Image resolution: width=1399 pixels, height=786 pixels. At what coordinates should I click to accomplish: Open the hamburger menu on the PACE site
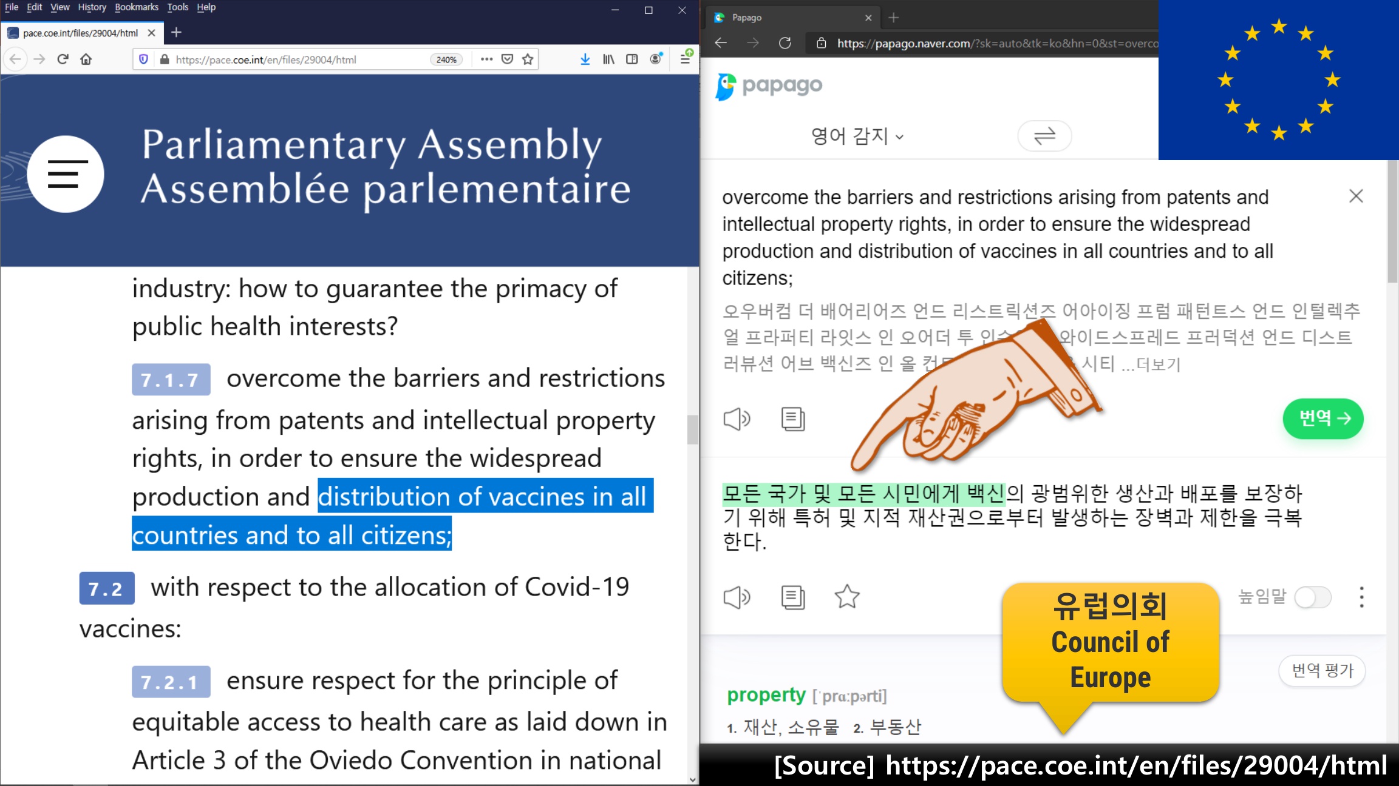tap(66, 174)
